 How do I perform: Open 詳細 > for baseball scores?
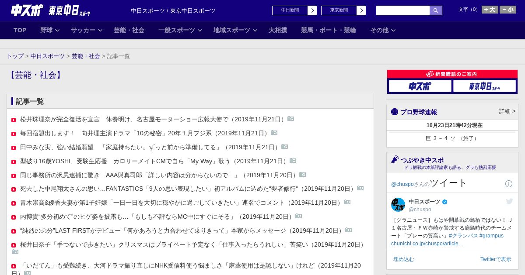tap(507, 111)
